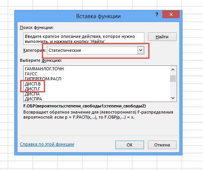Click the function list scrollbar thumb
This screenshot has height=170, width=203.
click(x=173, y=78)
